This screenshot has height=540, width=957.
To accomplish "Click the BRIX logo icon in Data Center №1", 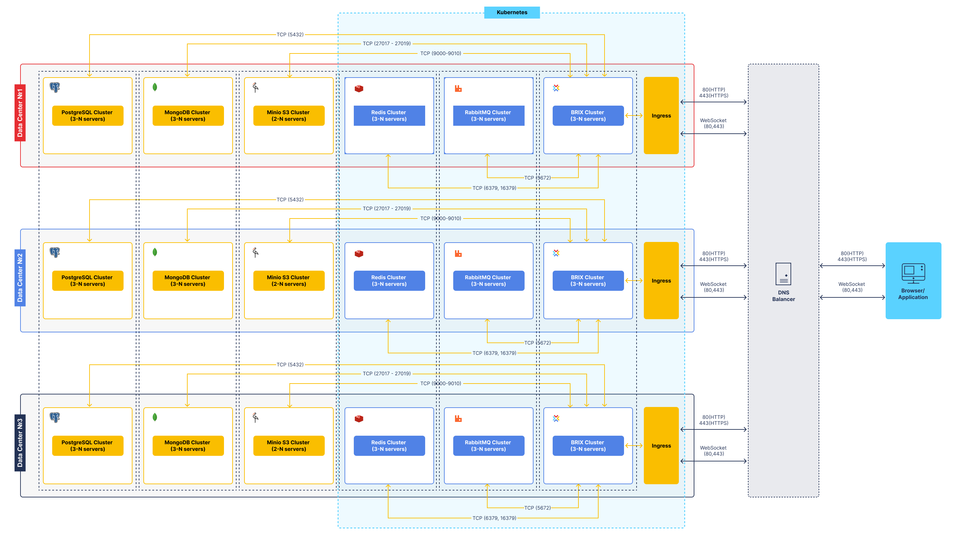I will [556, 88].
